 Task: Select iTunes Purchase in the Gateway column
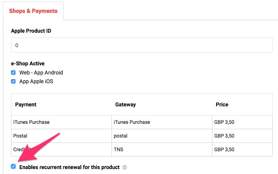point(132,122)
